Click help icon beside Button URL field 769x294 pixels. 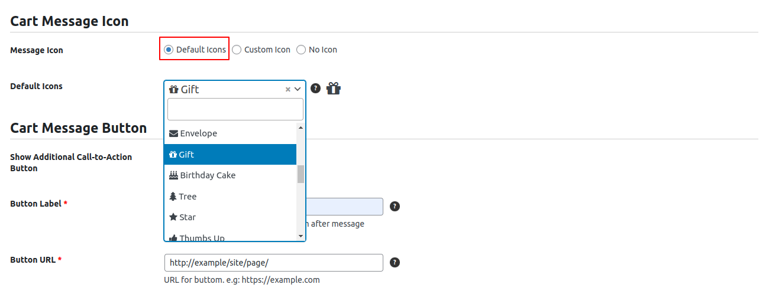[395, 263]
